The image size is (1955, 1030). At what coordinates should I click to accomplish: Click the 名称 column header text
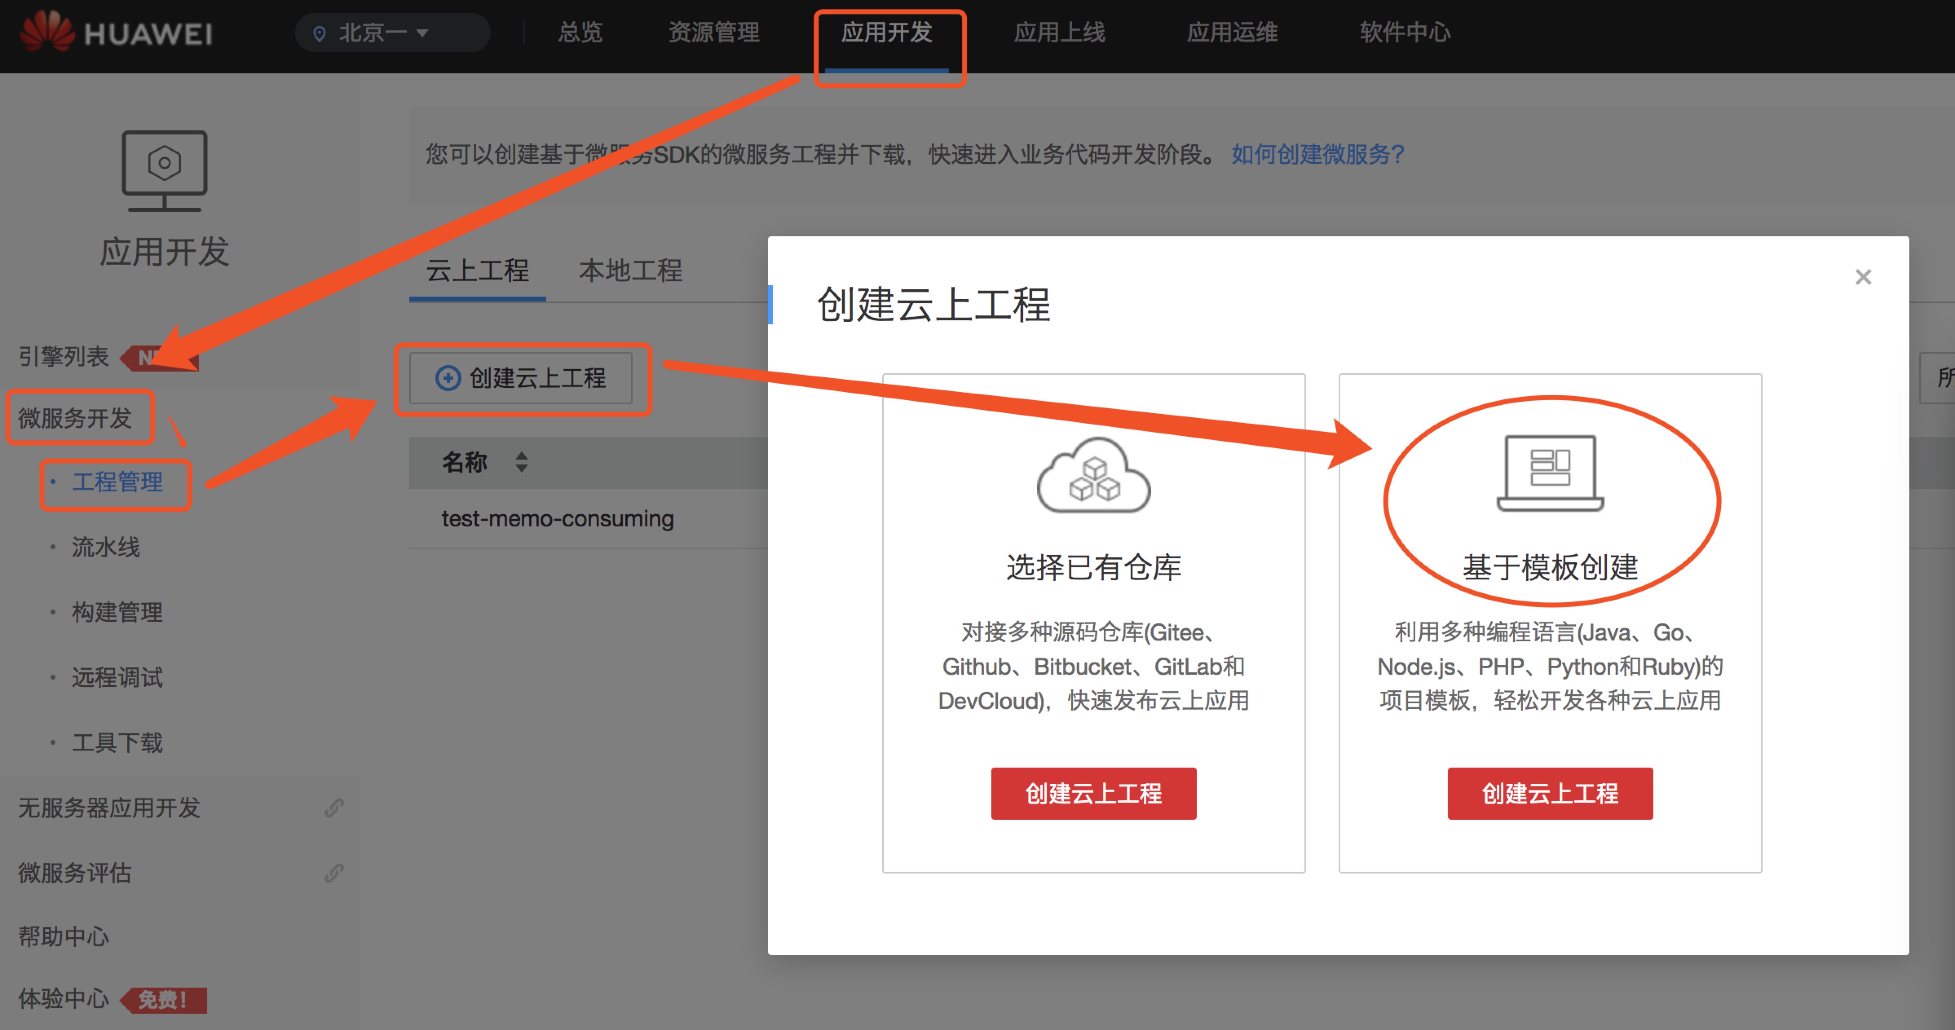coord(464,462)
